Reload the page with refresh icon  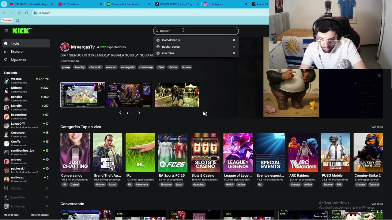(19, 13)
